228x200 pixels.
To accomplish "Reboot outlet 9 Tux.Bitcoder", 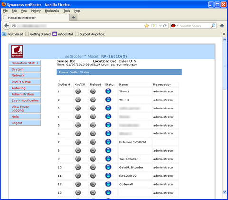I will pos(93,159).
